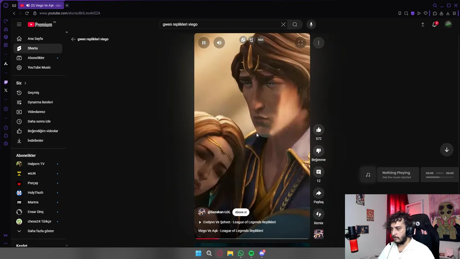Toggle fullscreen on the Short player
Viewport: 460px width, 259px height.
click(x=300, y=43)
